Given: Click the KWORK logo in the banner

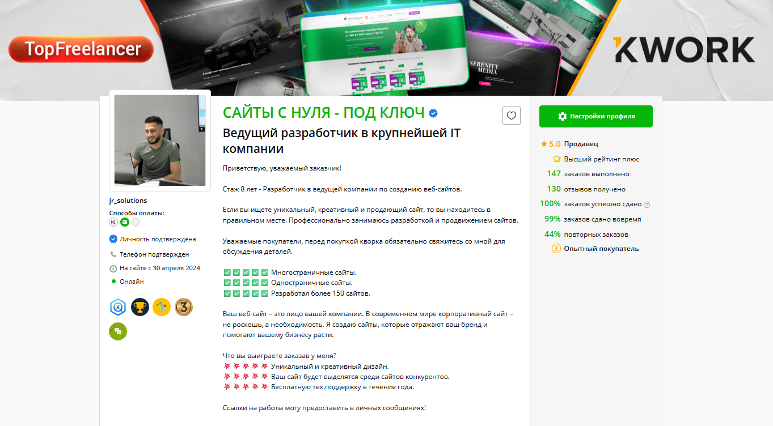Looking at the screenshot, I should tap(684, 50).
